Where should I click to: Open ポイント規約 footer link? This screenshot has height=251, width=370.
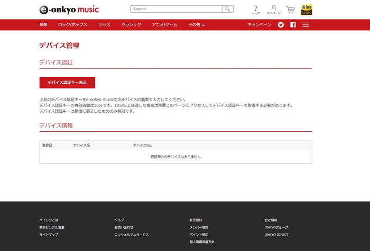click(199, 235)
